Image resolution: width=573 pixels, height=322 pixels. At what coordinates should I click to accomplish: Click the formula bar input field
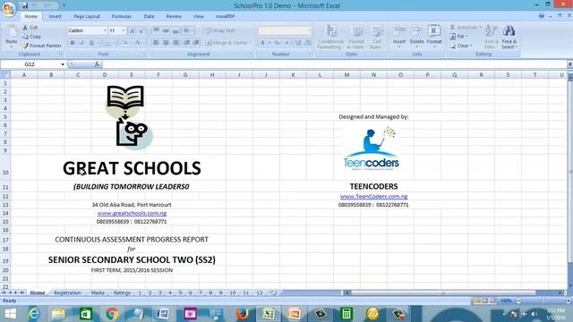[x=334, y=64]
